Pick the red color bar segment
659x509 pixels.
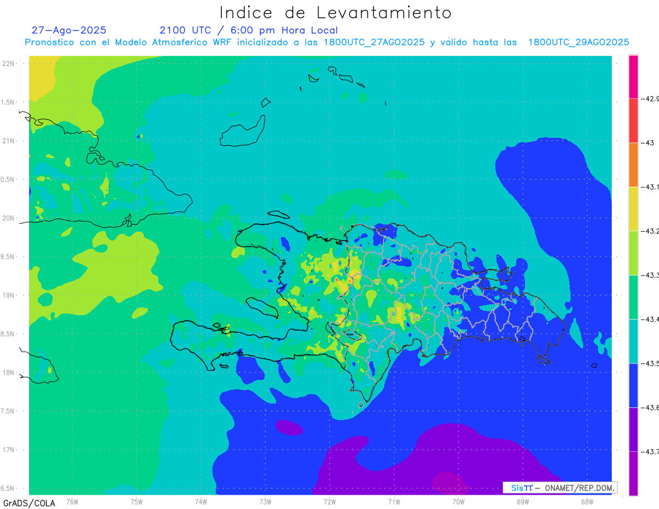[x=633, y=121]
